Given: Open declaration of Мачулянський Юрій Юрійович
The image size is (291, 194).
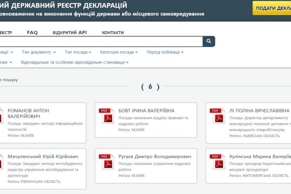Looking at the screenshot, I should [x=43, y=157].
